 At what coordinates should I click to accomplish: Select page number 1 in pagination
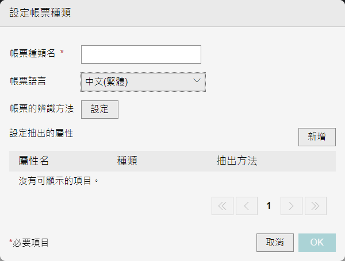click(269, 206)
